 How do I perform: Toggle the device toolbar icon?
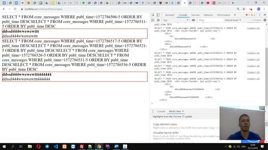pyautogui.click(x=158, y=15)
